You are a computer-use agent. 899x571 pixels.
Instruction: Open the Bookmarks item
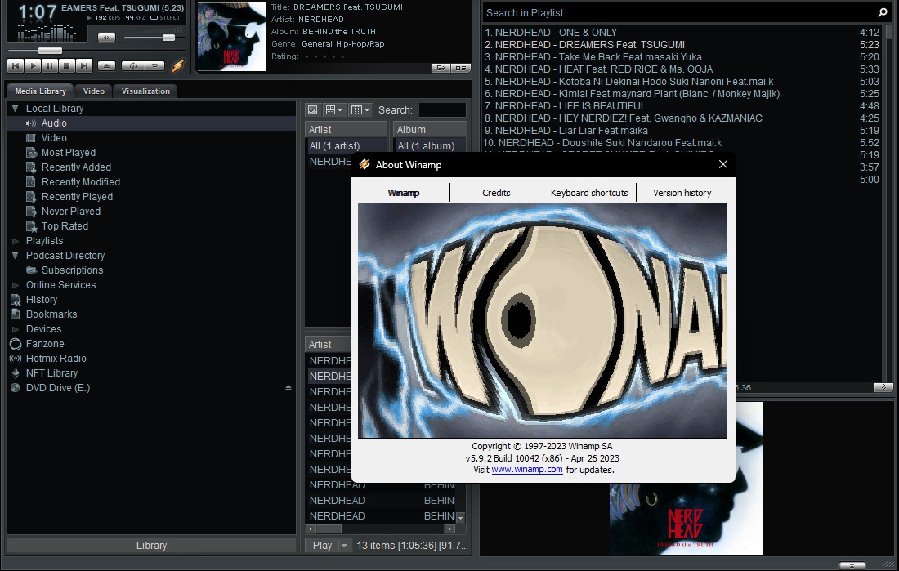click(x=51, y=314)
